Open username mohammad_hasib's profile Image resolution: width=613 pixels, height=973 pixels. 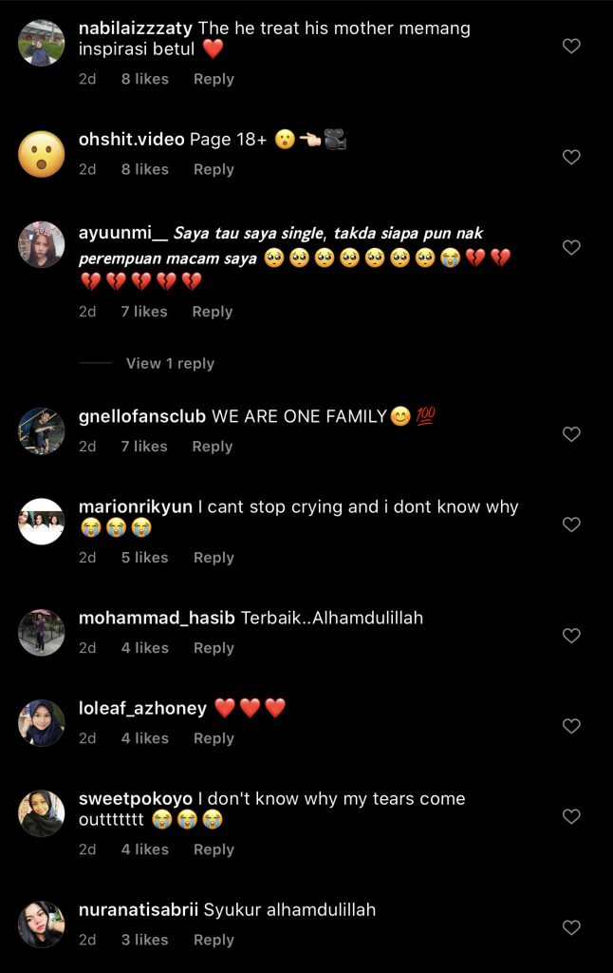point(157,618)
